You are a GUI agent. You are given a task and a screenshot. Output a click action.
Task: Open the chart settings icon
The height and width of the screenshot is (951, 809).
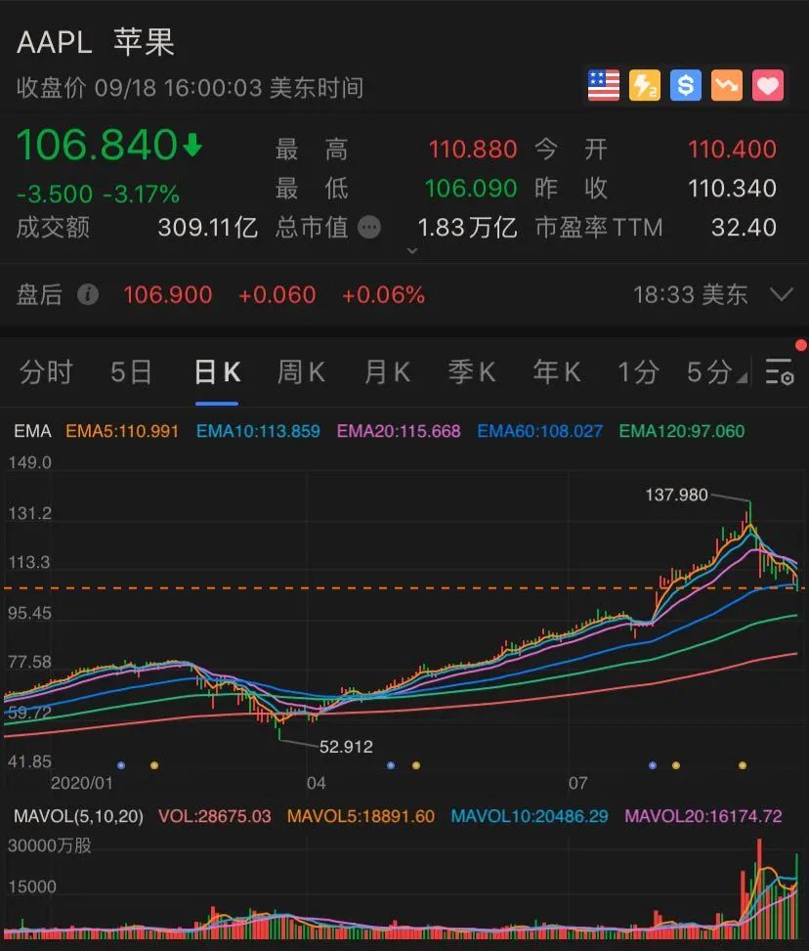(780, 371)
